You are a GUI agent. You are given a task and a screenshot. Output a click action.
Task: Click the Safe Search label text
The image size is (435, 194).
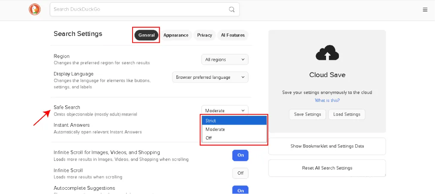click(x=67, y=107)
